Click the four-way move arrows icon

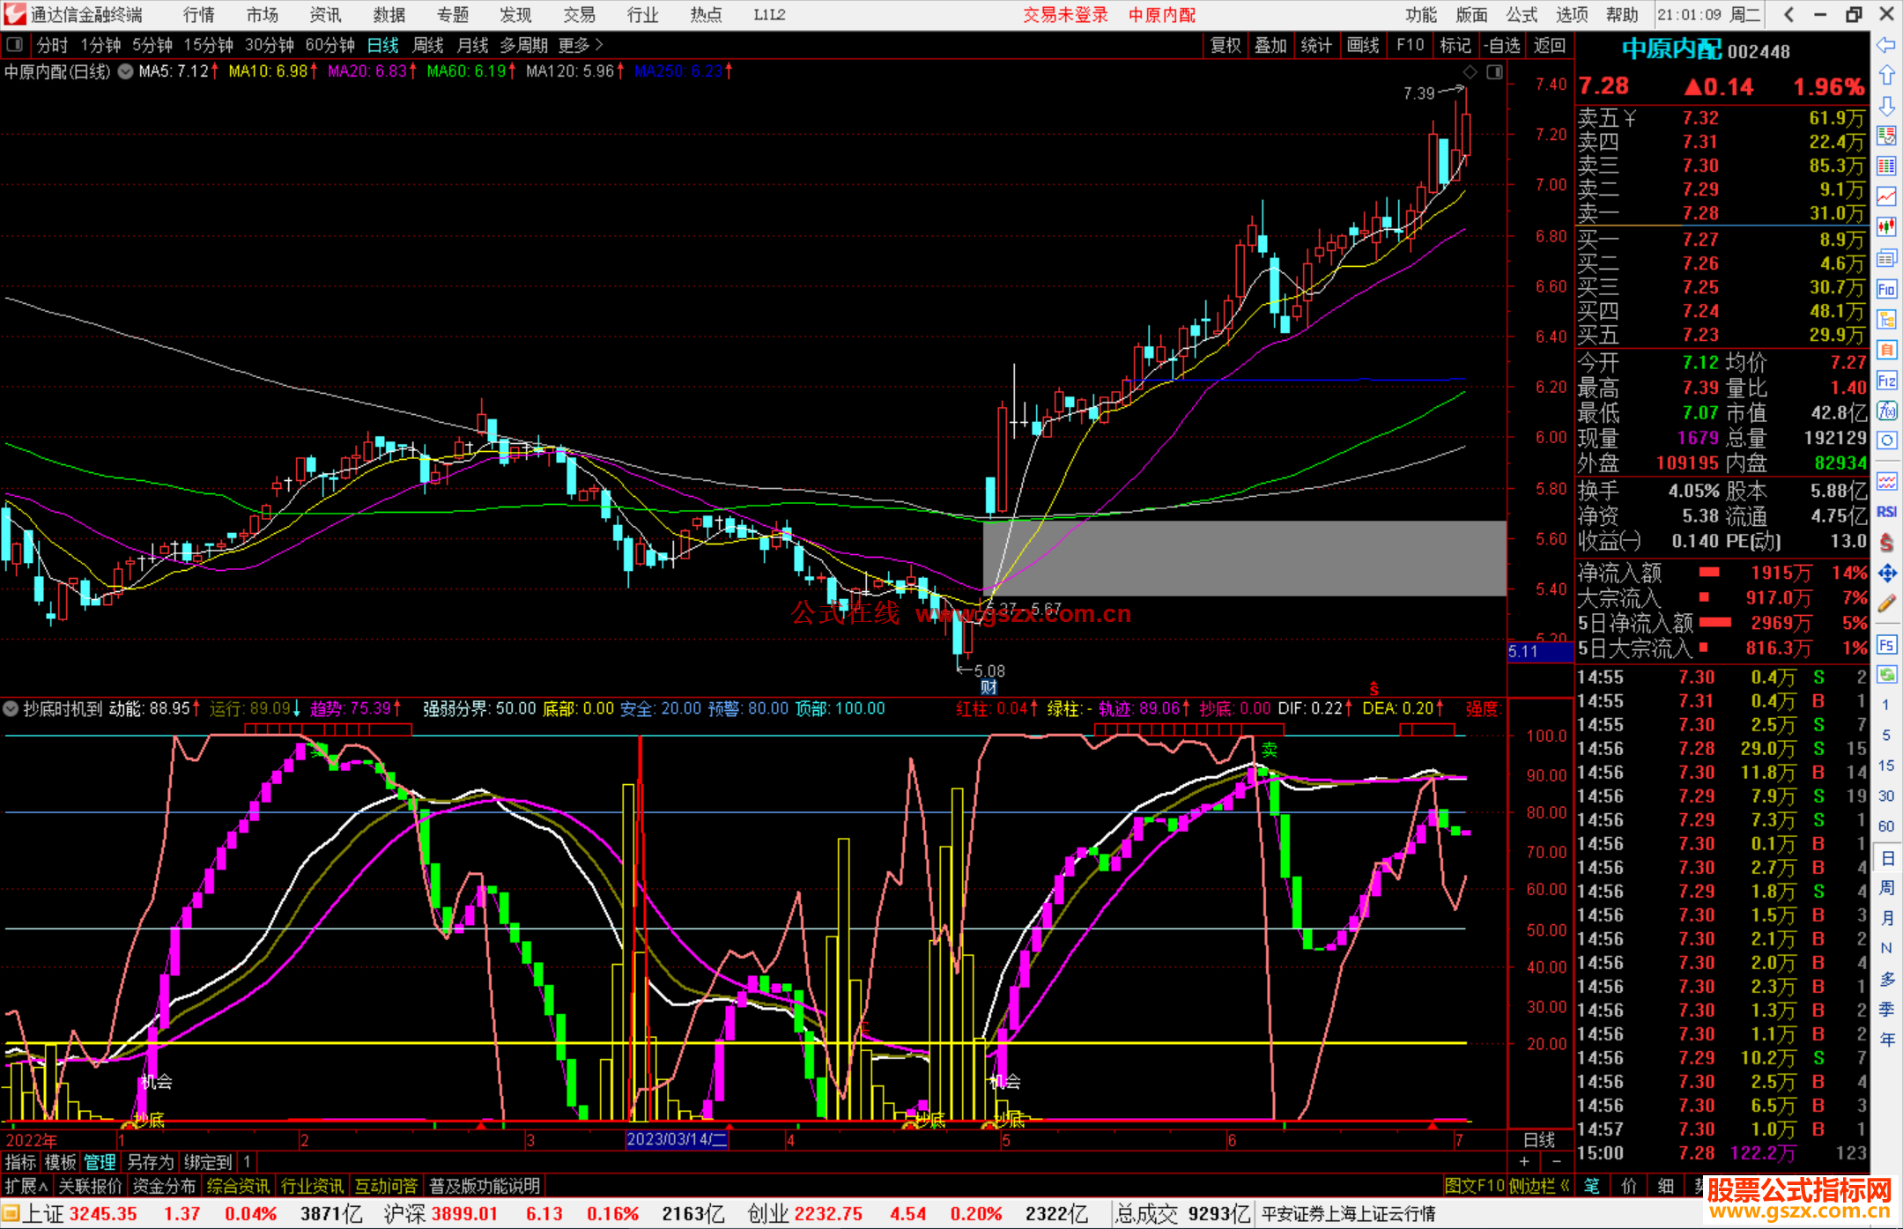click(1886, 574)
